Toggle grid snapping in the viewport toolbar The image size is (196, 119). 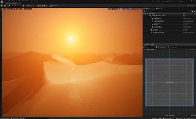(x=123, y=9)
